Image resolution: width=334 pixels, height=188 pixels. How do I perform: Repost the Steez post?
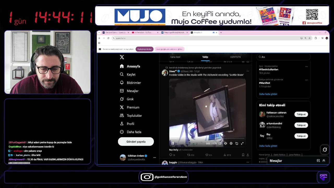click(x=191, y=155)
